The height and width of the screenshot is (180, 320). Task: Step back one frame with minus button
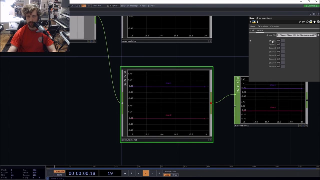click(x=152, y=173)
